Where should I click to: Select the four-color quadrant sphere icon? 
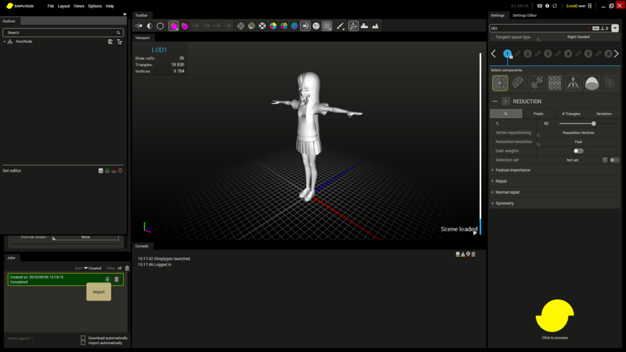[x=273, y=26]
